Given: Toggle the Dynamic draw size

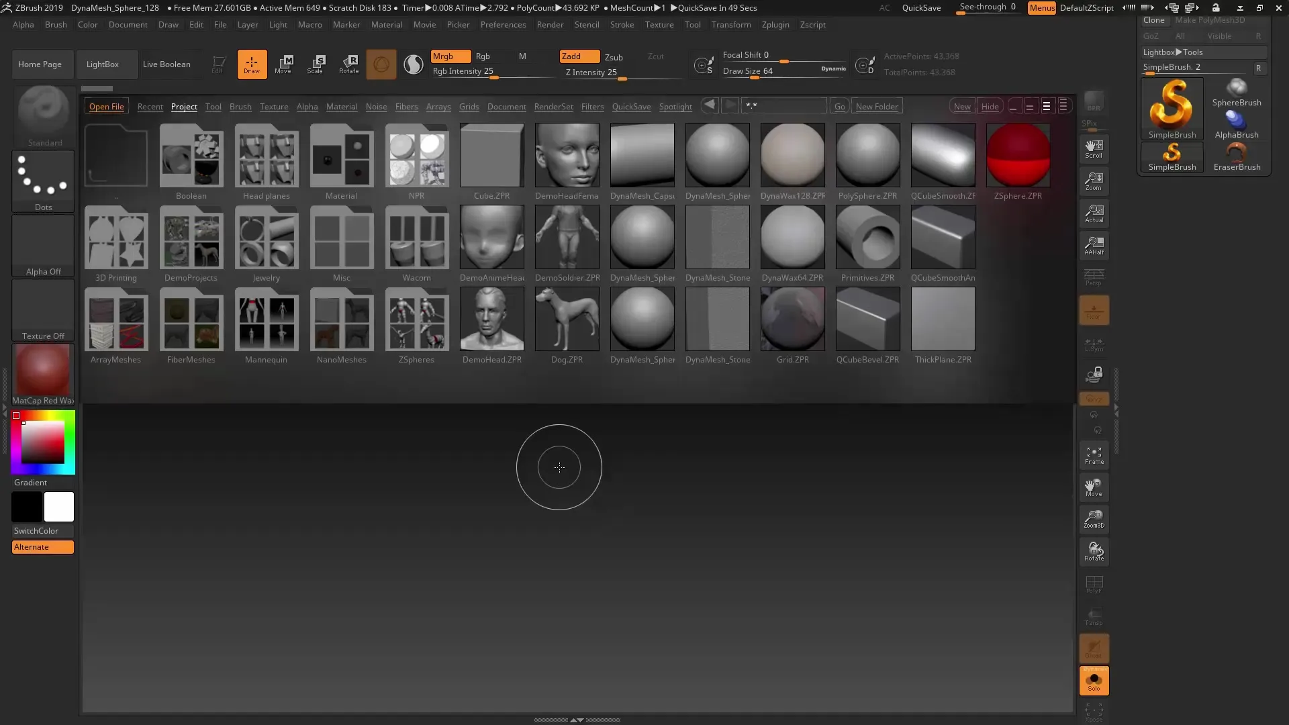Looking at the screenshot, I should click(833, 68).
